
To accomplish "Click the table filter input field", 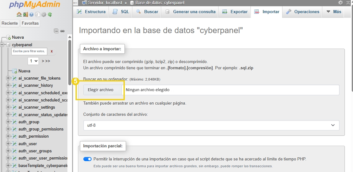I will 29,52.
